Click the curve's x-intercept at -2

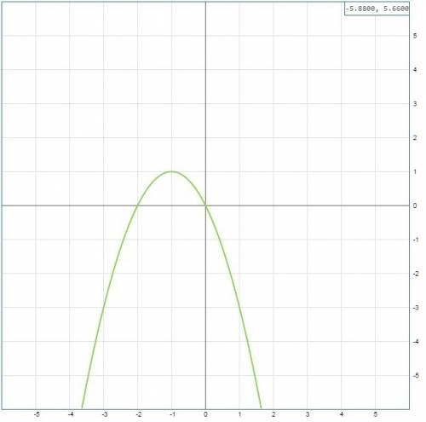pyautogui.click(x=138, y=205)
